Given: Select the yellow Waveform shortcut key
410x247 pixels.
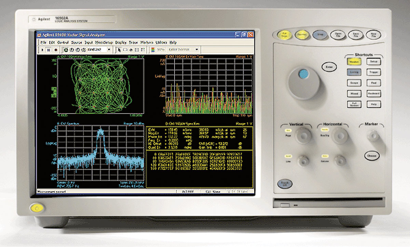Looking at the screenshot, I should 354,62.
